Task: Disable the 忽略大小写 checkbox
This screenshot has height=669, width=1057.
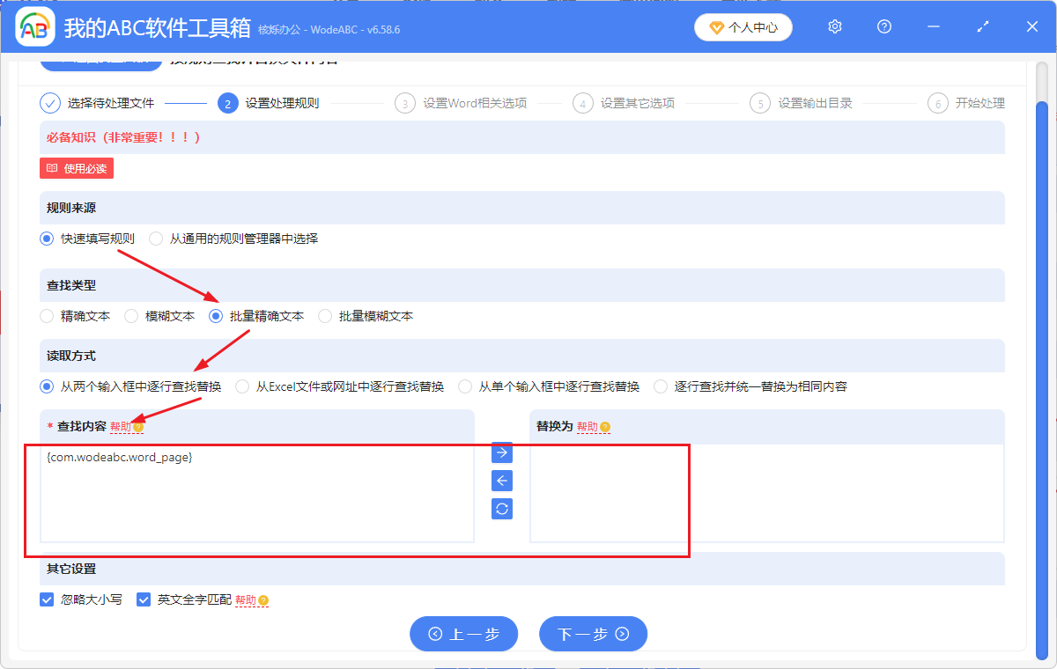Action: [x=47, y=599]
